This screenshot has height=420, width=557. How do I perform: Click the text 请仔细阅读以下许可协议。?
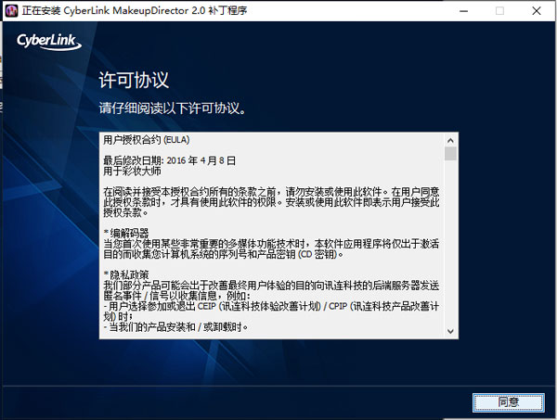pyautogui.click(x=173, y=108)
